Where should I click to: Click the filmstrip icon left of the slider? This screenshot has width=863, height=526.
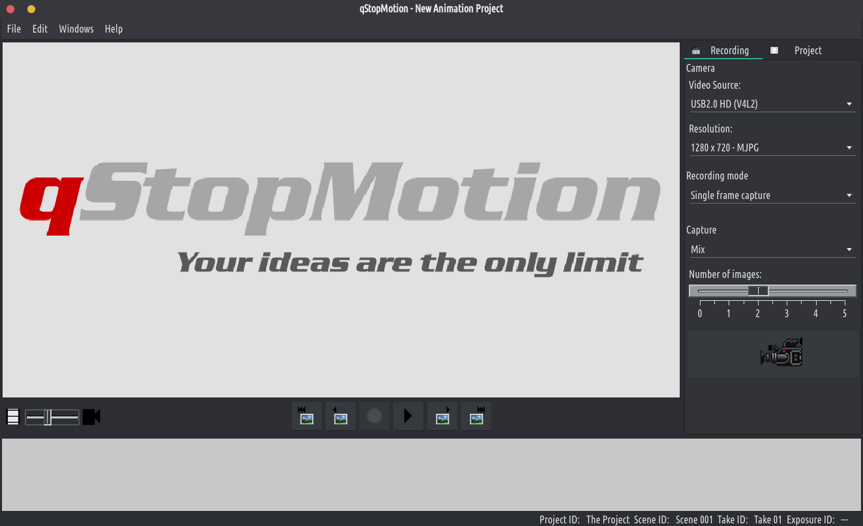pyautogui.click(x=12, y=417)
